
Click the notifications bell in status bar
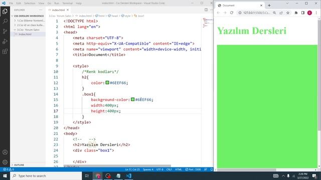click(x=212, y=169)
